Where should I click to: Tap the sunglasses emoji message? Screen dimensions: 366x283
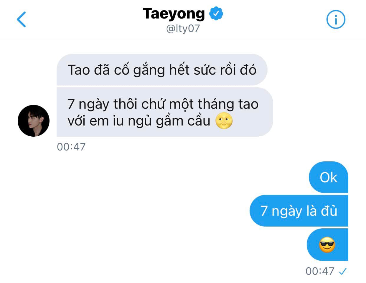[327, 245]
